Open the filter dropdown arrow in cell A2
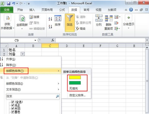 (x=23, y=54)
